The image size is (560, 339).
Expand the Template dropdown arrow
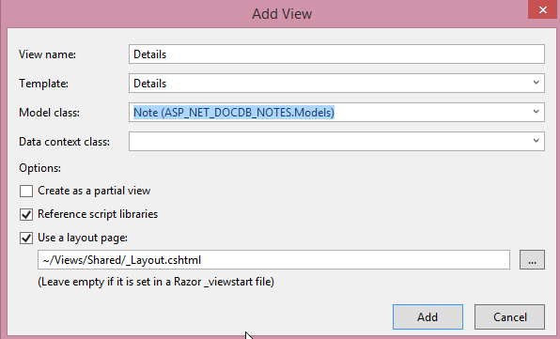pos(537,83)
